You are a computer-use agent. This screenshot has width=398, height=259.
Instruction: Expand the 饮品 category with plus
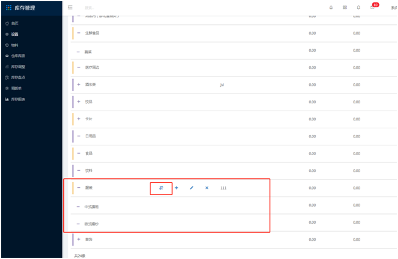tap(79, 102)
